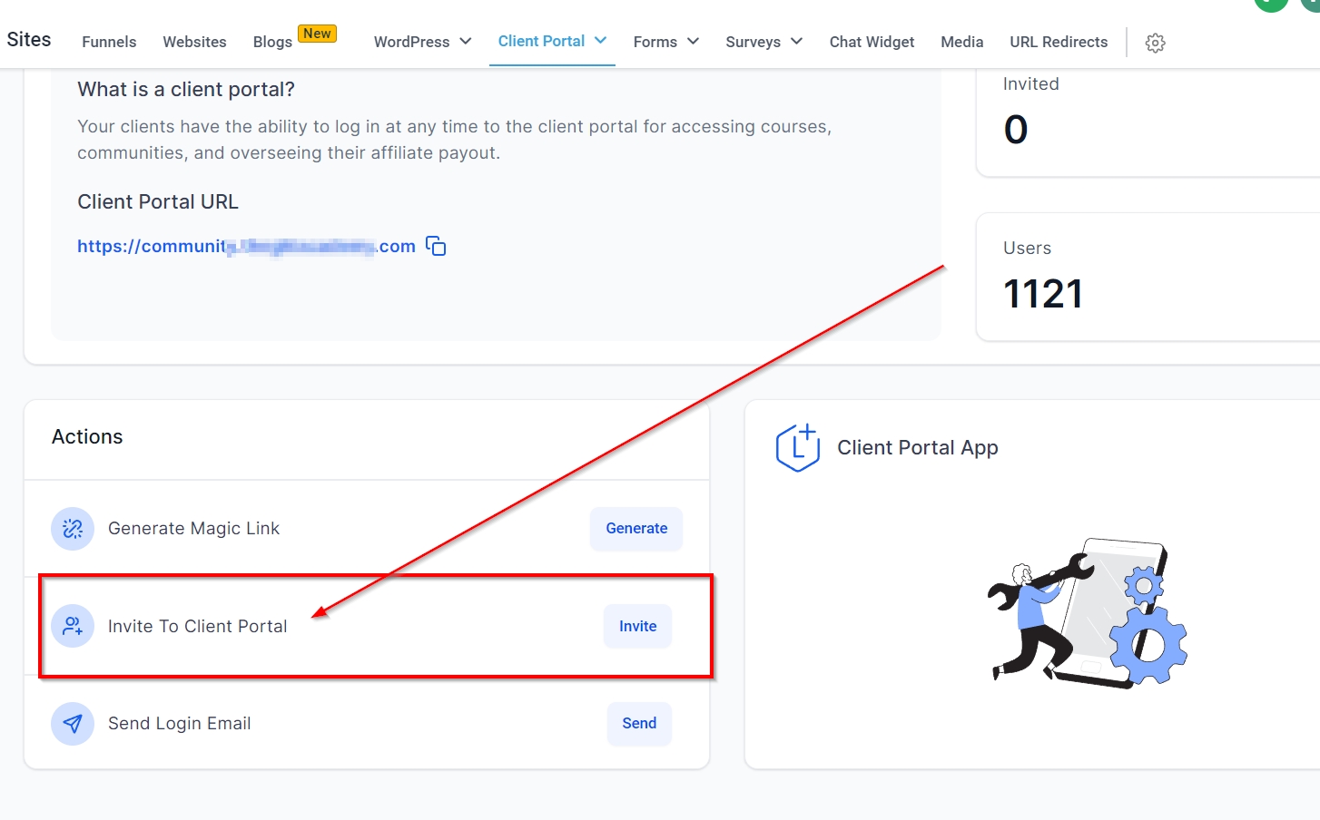Click the New badge beside Blogs
Screen dimensions: 1320x820
click(x=317, y=34)
